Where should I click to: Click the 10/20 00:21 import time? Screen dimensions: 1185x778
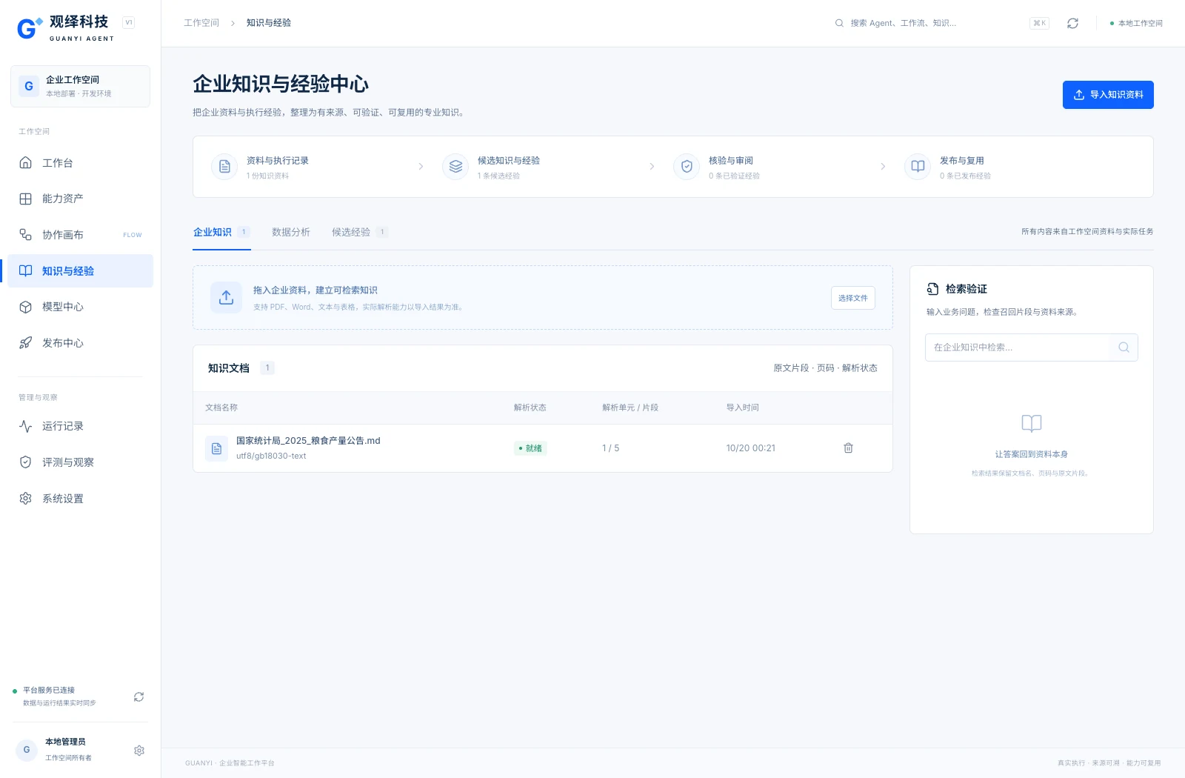coord(751,448)
